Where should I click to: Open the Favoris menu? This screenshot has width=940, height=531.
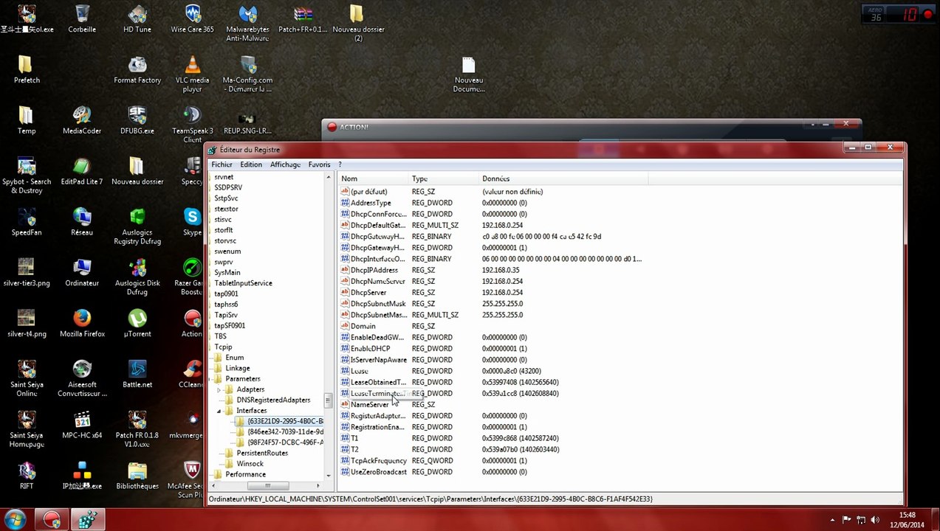pos(319,164)
